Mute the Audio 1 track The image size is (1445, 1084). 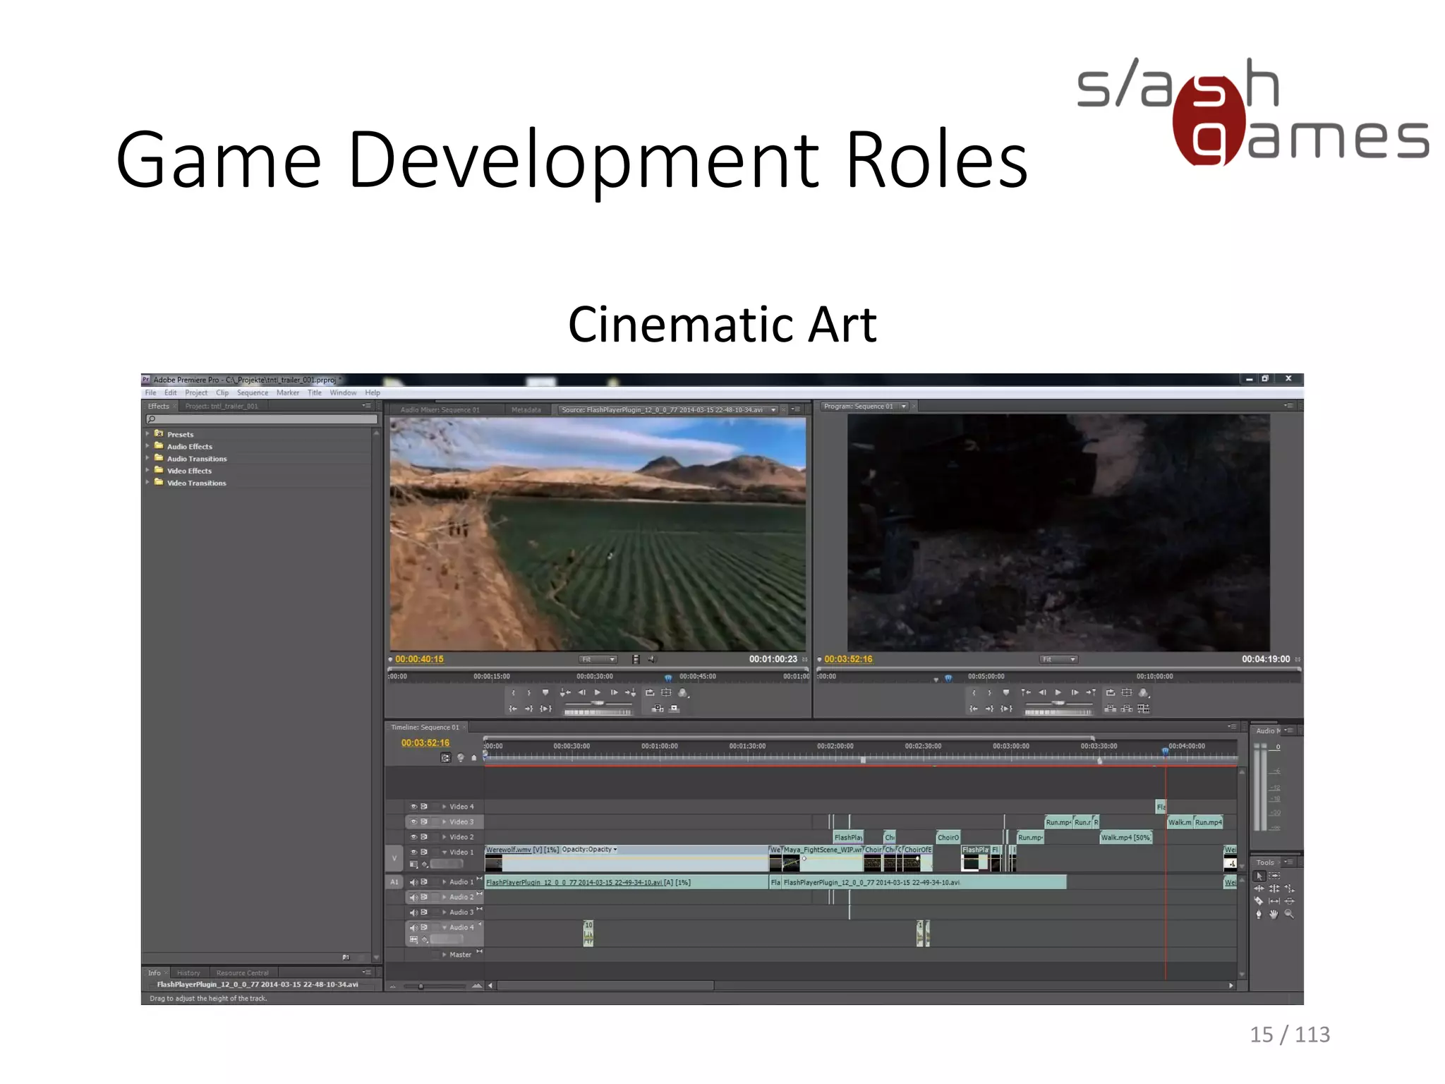(413, 882)
